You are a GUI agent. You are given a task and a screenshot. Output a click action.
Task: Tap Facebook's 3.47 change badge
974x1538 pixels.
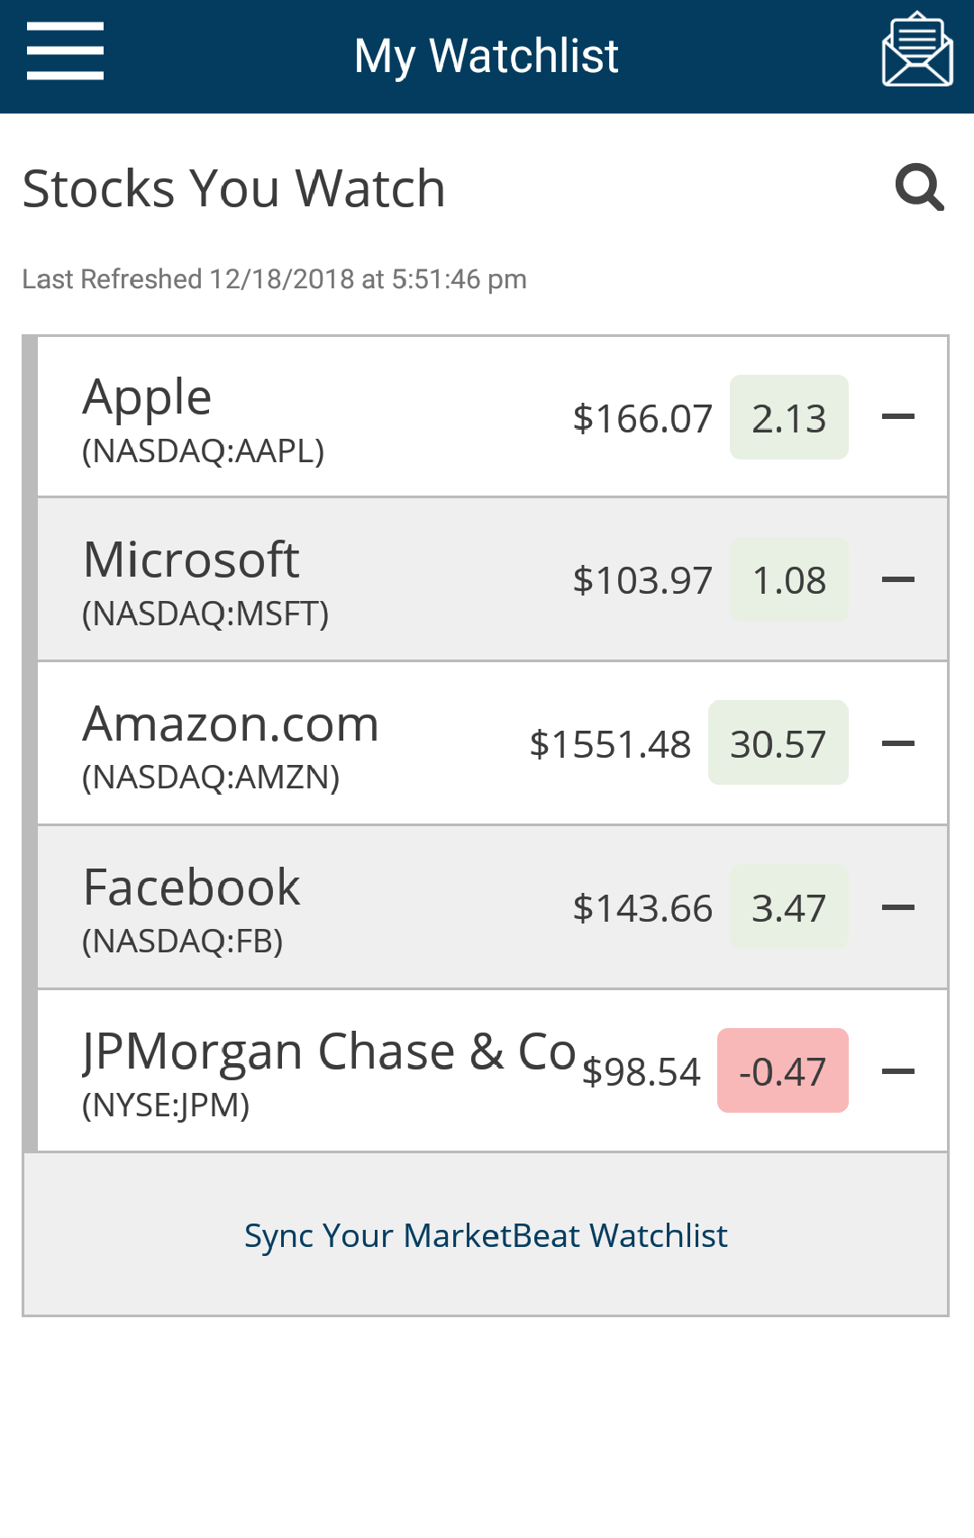pyautogui.click(x=788, y=908)
